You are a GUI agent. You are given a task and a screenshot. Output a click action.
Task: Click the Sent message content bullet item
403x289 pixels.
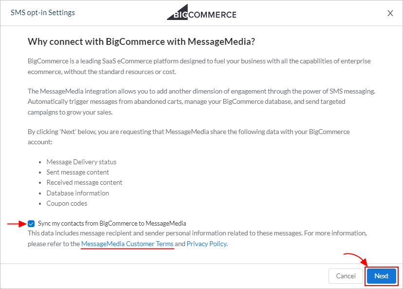click(77, 172)
